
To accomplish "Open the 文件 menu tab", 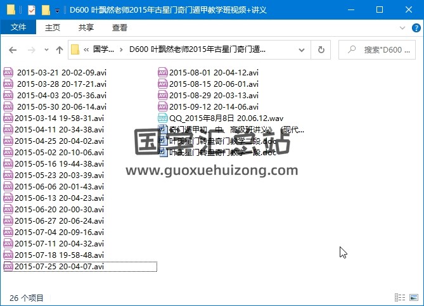I will pos(18,27).
